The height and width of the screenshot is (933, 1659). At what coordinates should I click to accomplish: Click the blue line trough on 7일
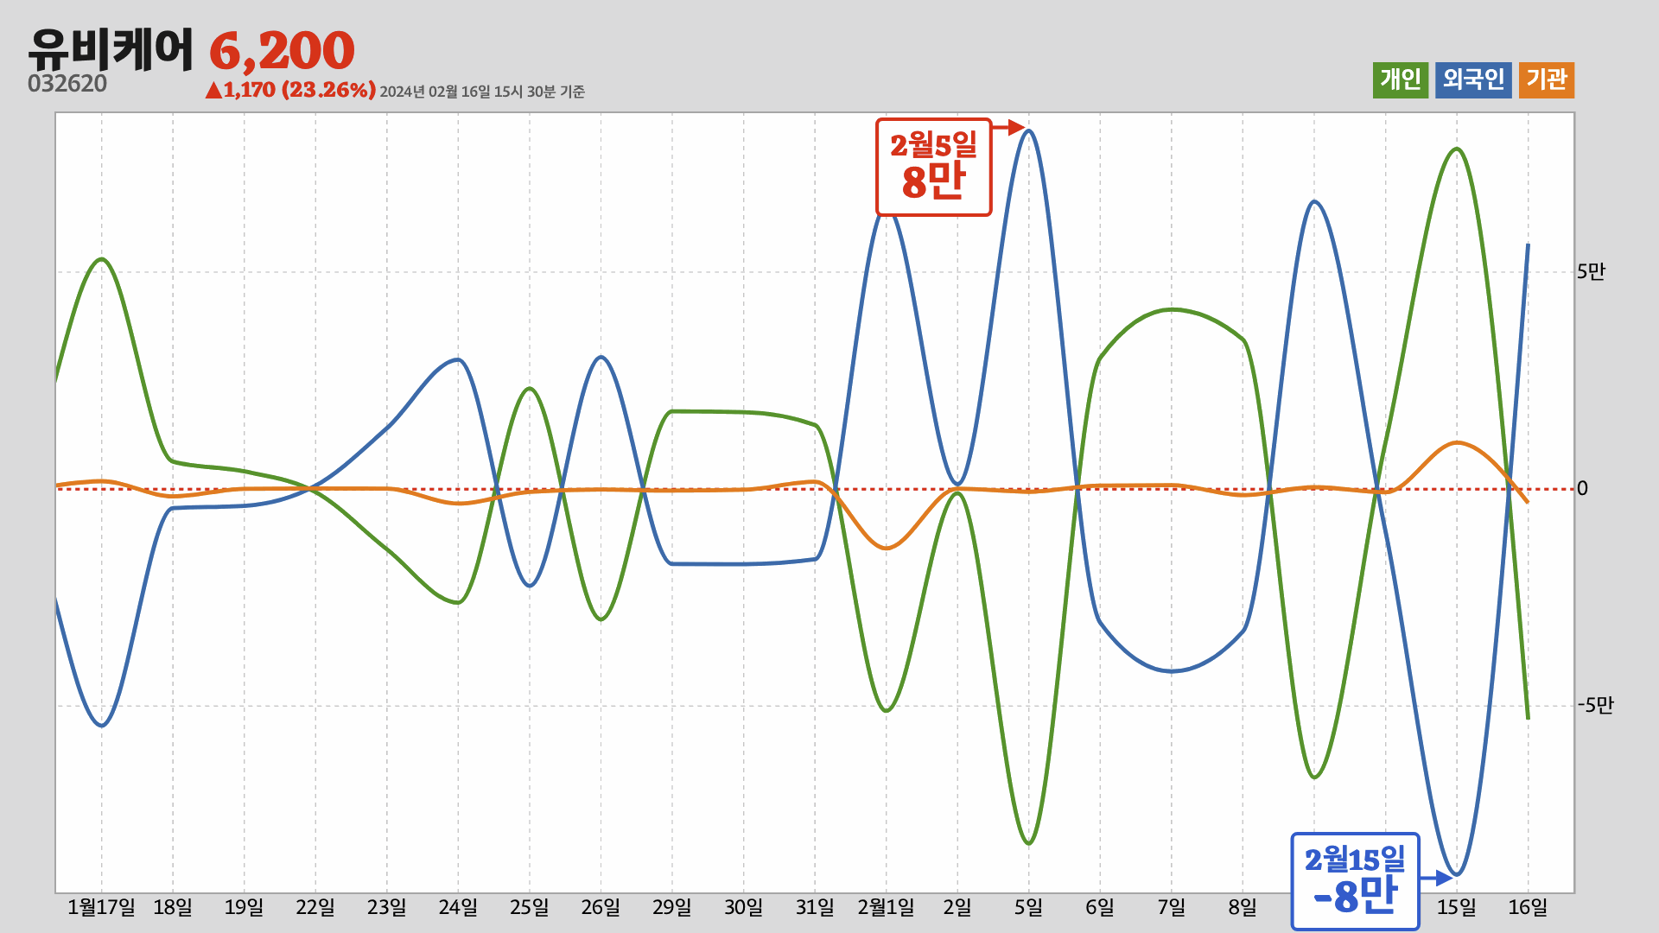[1172, 671]
